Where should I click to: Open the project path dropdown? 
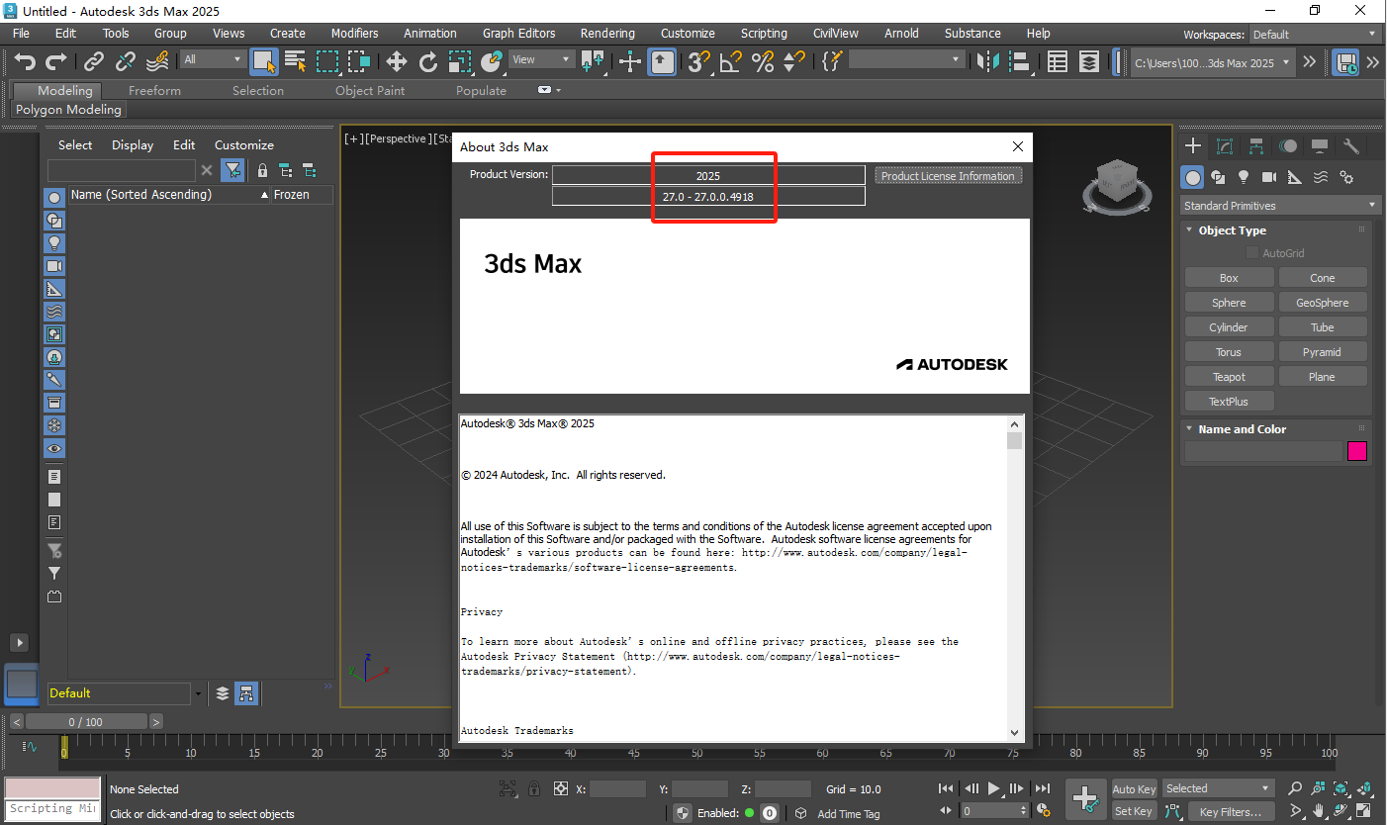pyautogui.click(x=1213, y=62)
